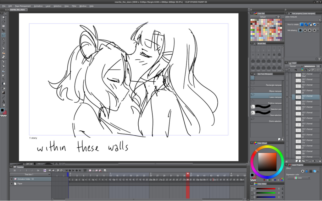Open Color Set wrench settings icon
The width and height of the screenshot is (322, 201).
279,17
